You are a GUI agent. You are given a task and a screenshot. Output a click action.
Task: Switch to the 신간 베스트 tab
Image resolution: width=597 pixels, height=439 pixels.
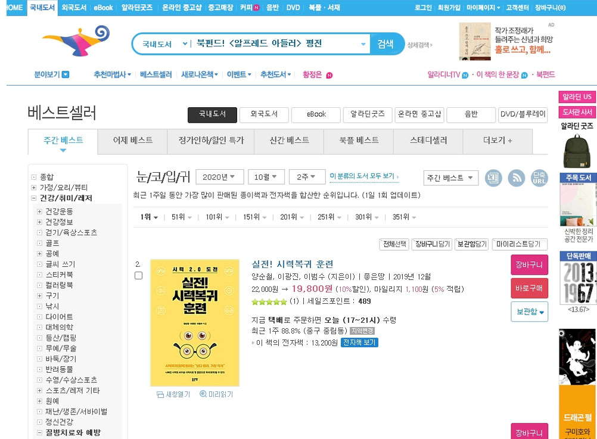pos(289,141)
